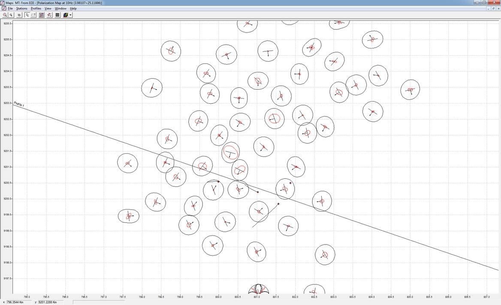Open the dropdown beside the colored cube icon
The width and height of the screenshot is (501, 305).
(70, 15)
